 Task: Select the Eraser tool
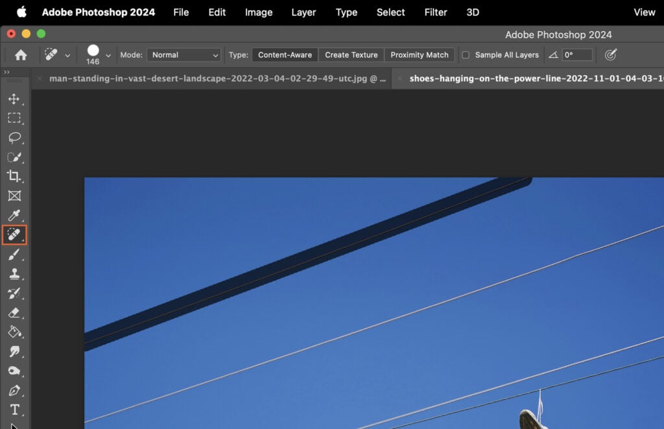click(14, 313)
